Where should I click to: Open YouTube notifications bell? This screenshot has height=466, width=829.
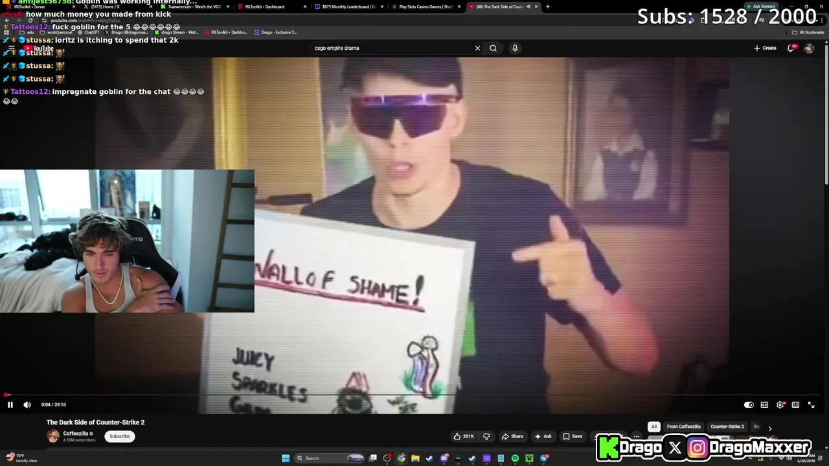coord(791,48)
